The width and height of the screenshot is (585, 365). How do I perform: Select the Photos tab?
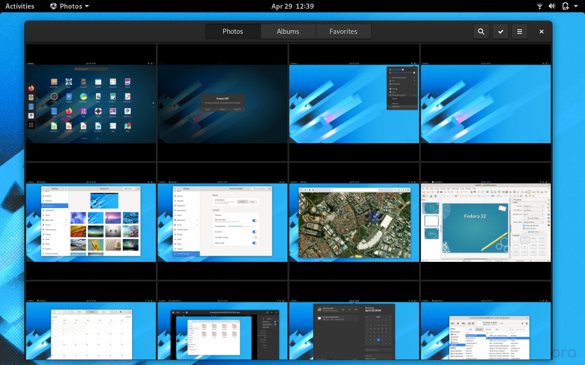(x=233, y=31)
